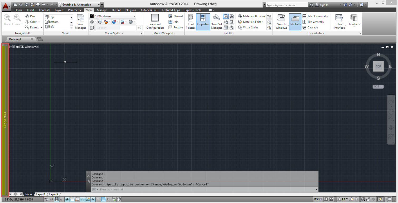The width and height of the screenshot is (398, 203).
Task: Open Switch Windows dropdown
Action: pos(281,22)
